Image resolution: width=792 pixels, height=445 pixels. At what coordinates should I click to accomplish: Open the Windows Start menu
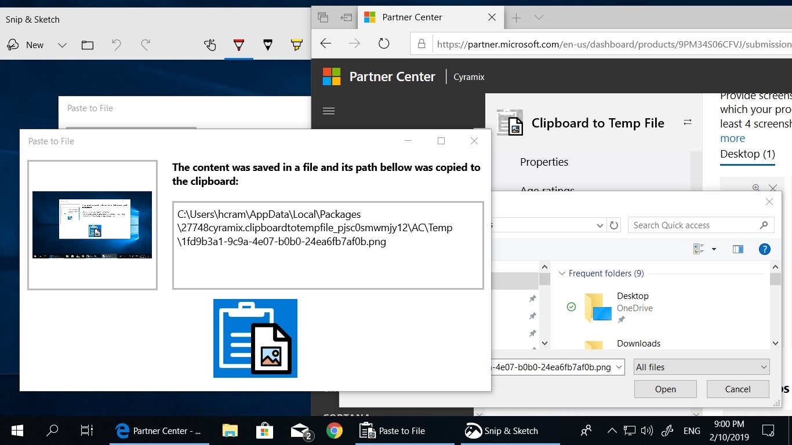pos(17,431)
